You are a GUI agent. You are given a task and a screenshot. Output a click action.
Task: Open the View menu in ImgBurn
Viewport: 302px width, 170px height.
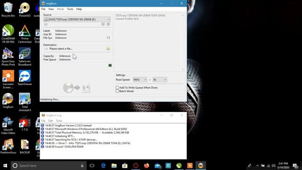[x=51, y=9]
